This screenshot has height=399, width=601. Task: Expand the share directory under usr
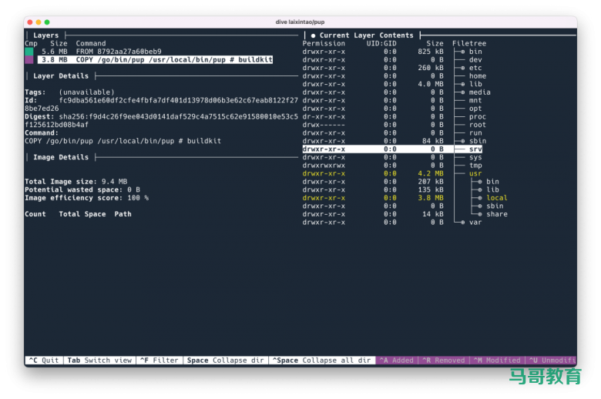click(x=479, y=214)
